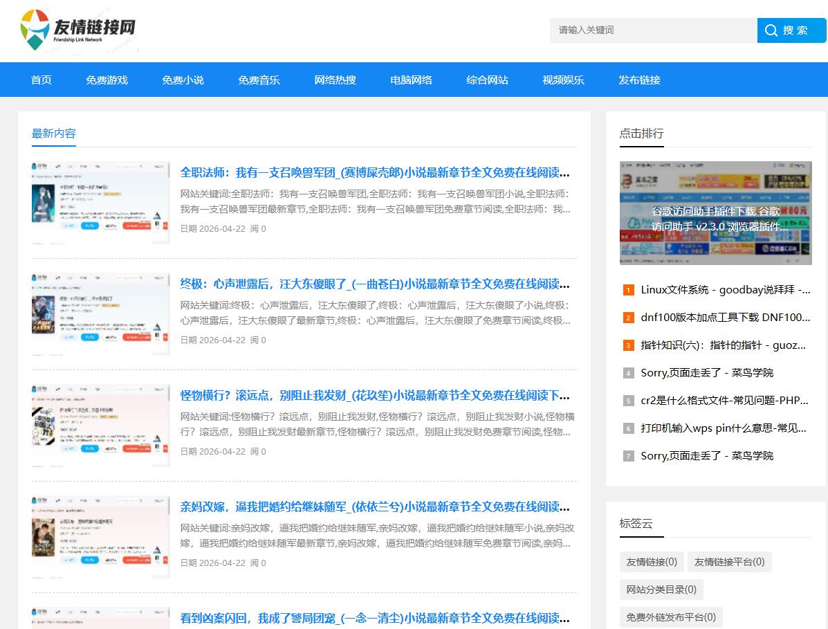Click the 发布链接 menu entry
Screen dimensions: 828x629
639,80
